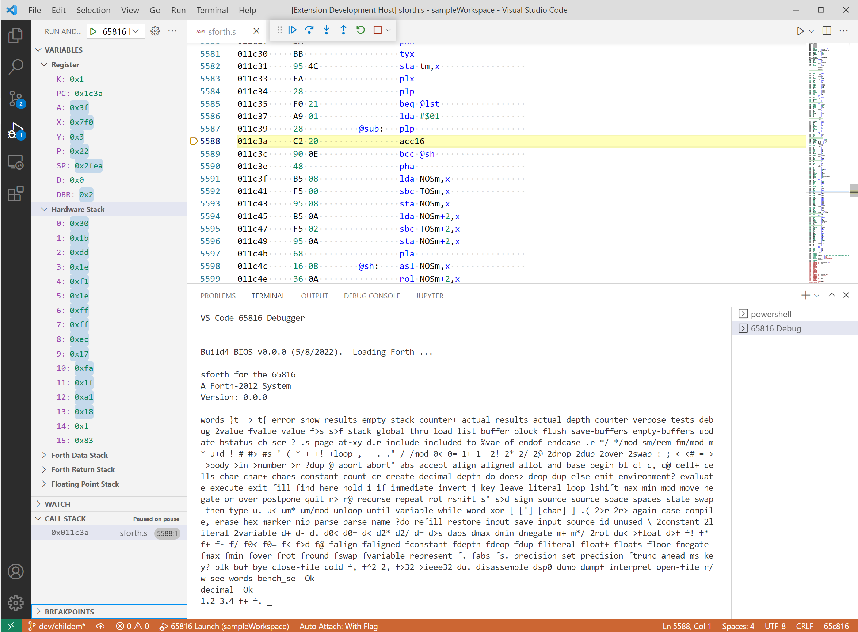Switch to the DEBUG CONSOLE tab

coord(371,296)
